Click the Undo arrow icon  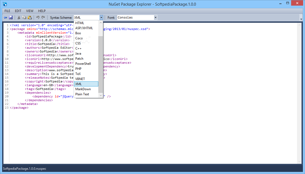(x=38, y=18)
